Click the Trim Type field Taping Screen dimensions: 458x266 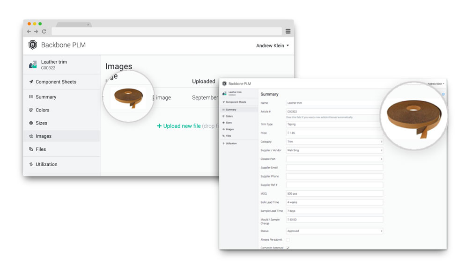coord(334,125)
